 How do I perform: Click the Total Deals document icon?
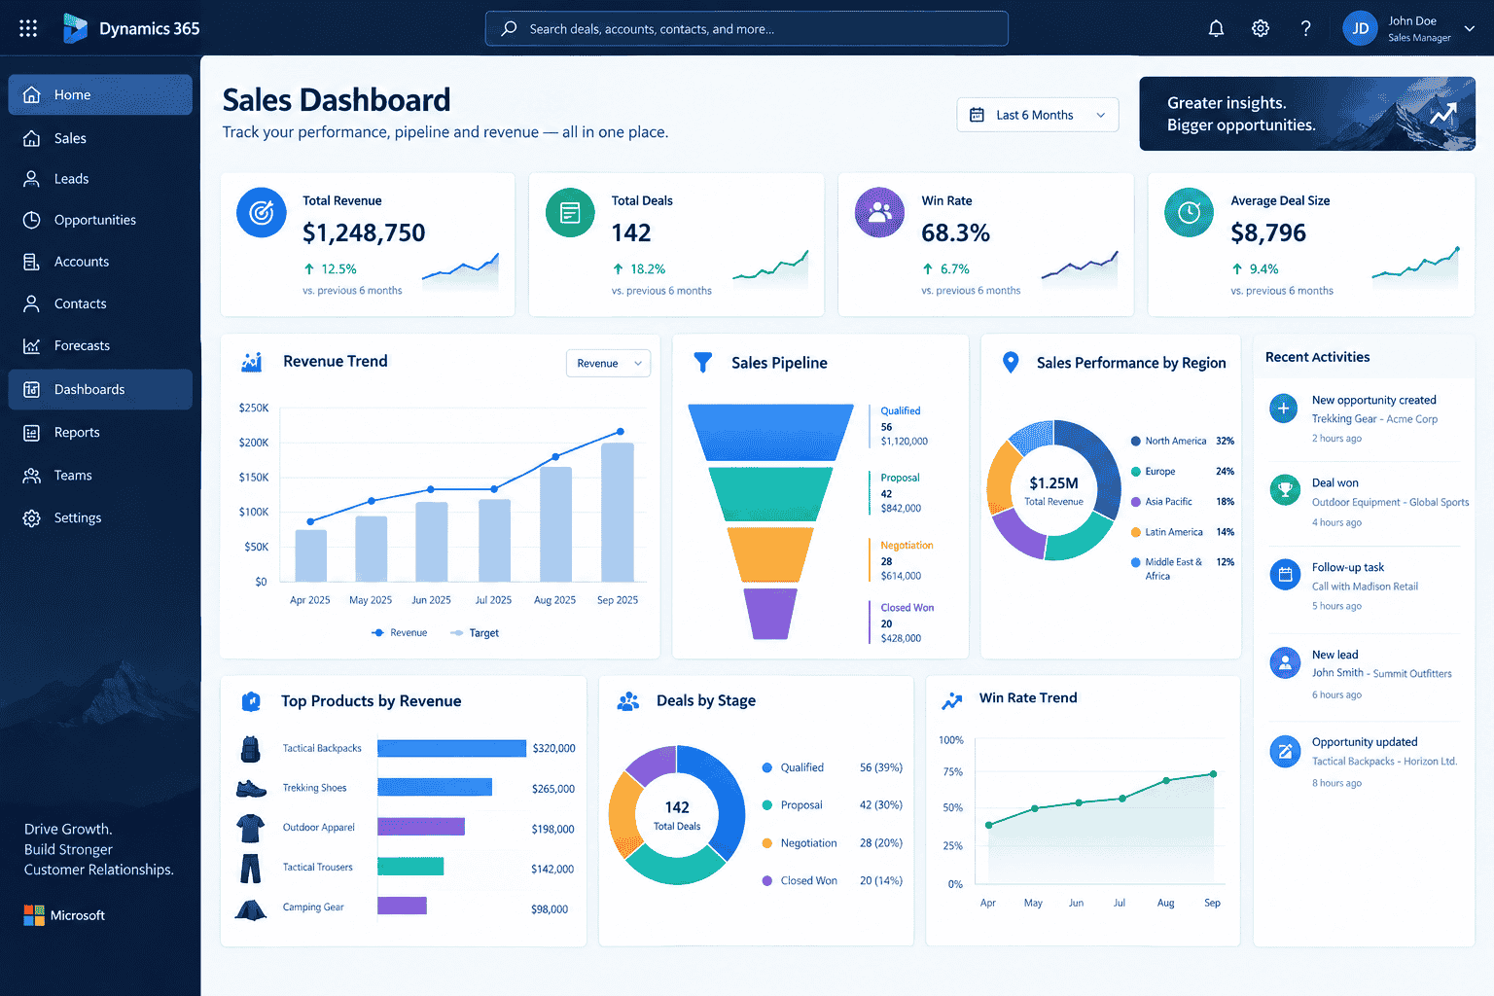570,212
